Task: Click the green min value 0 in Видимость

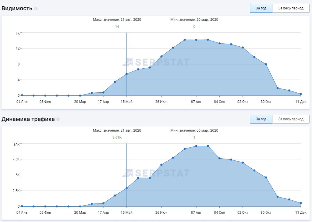Action: coord(194,27)
